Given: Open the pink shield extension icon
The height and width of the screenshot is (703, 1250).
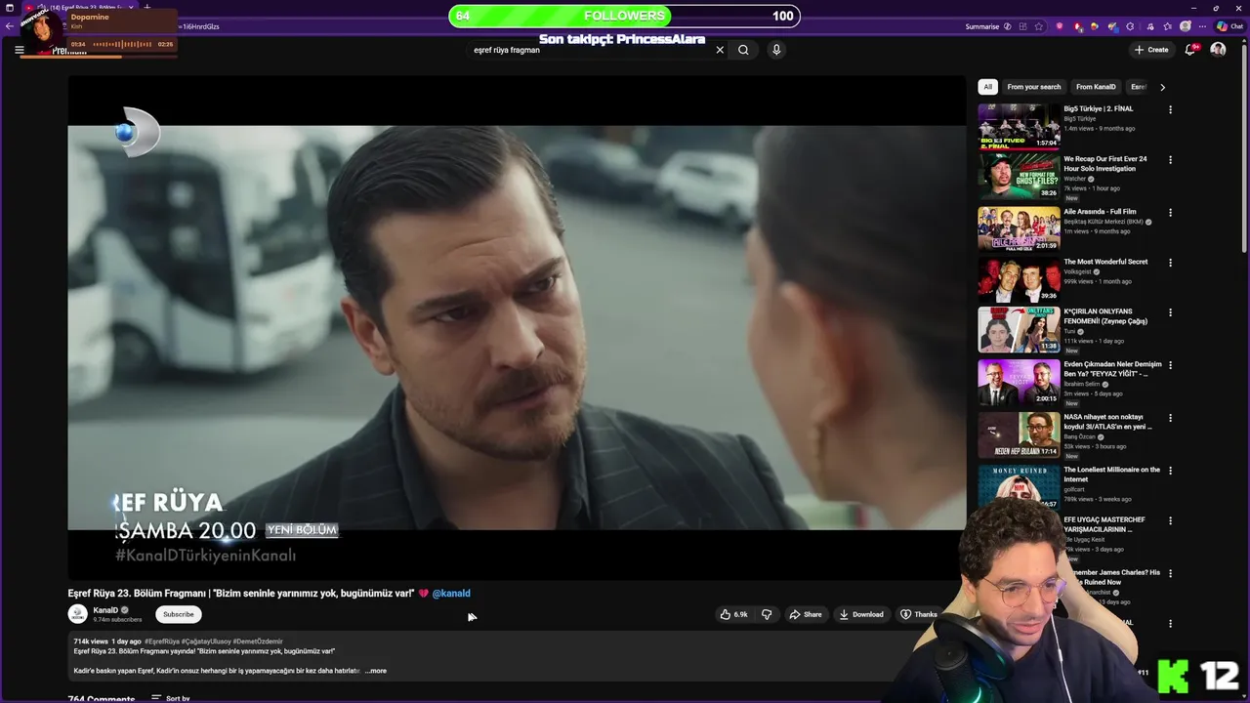Looking at the screenshot, I should [1060, 26].
